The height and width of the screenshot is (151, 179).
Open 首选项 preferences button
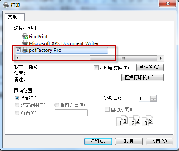click(150, 68)
